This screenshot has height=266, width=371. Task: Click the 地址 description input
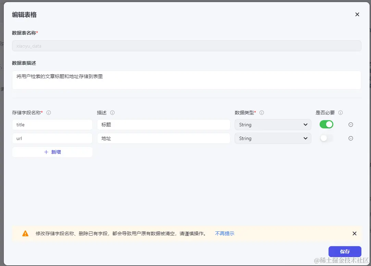click(x=163, y=138)
